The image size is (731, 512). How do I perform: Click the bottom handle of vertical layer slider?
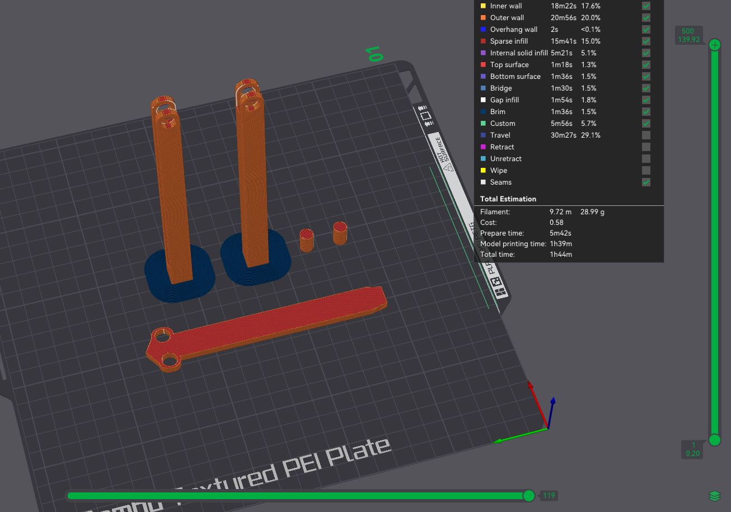(x=715, y=440)
